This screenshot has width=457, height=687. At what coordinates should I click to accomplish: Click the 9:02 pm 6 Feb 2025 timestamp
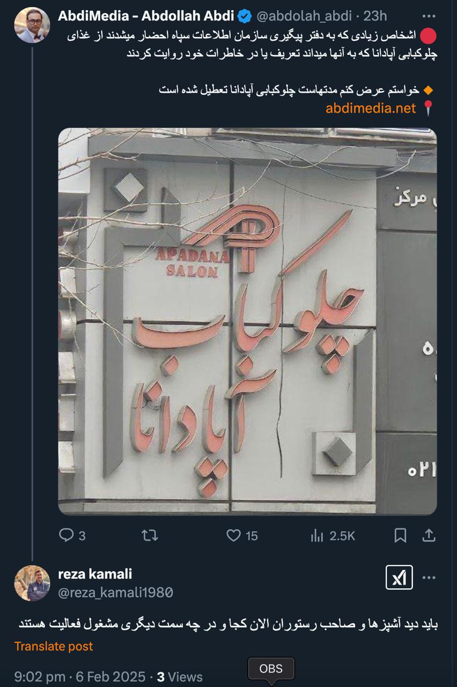80,677
